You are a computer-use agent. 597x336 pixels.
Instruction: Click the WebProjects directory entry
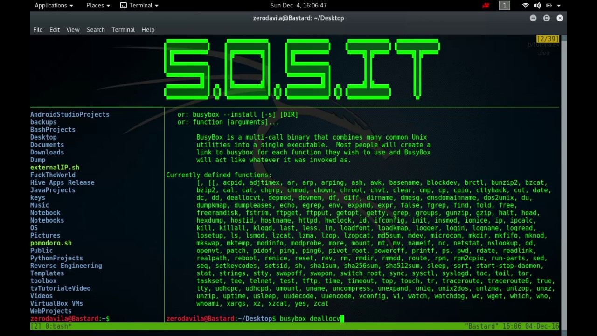51,311
